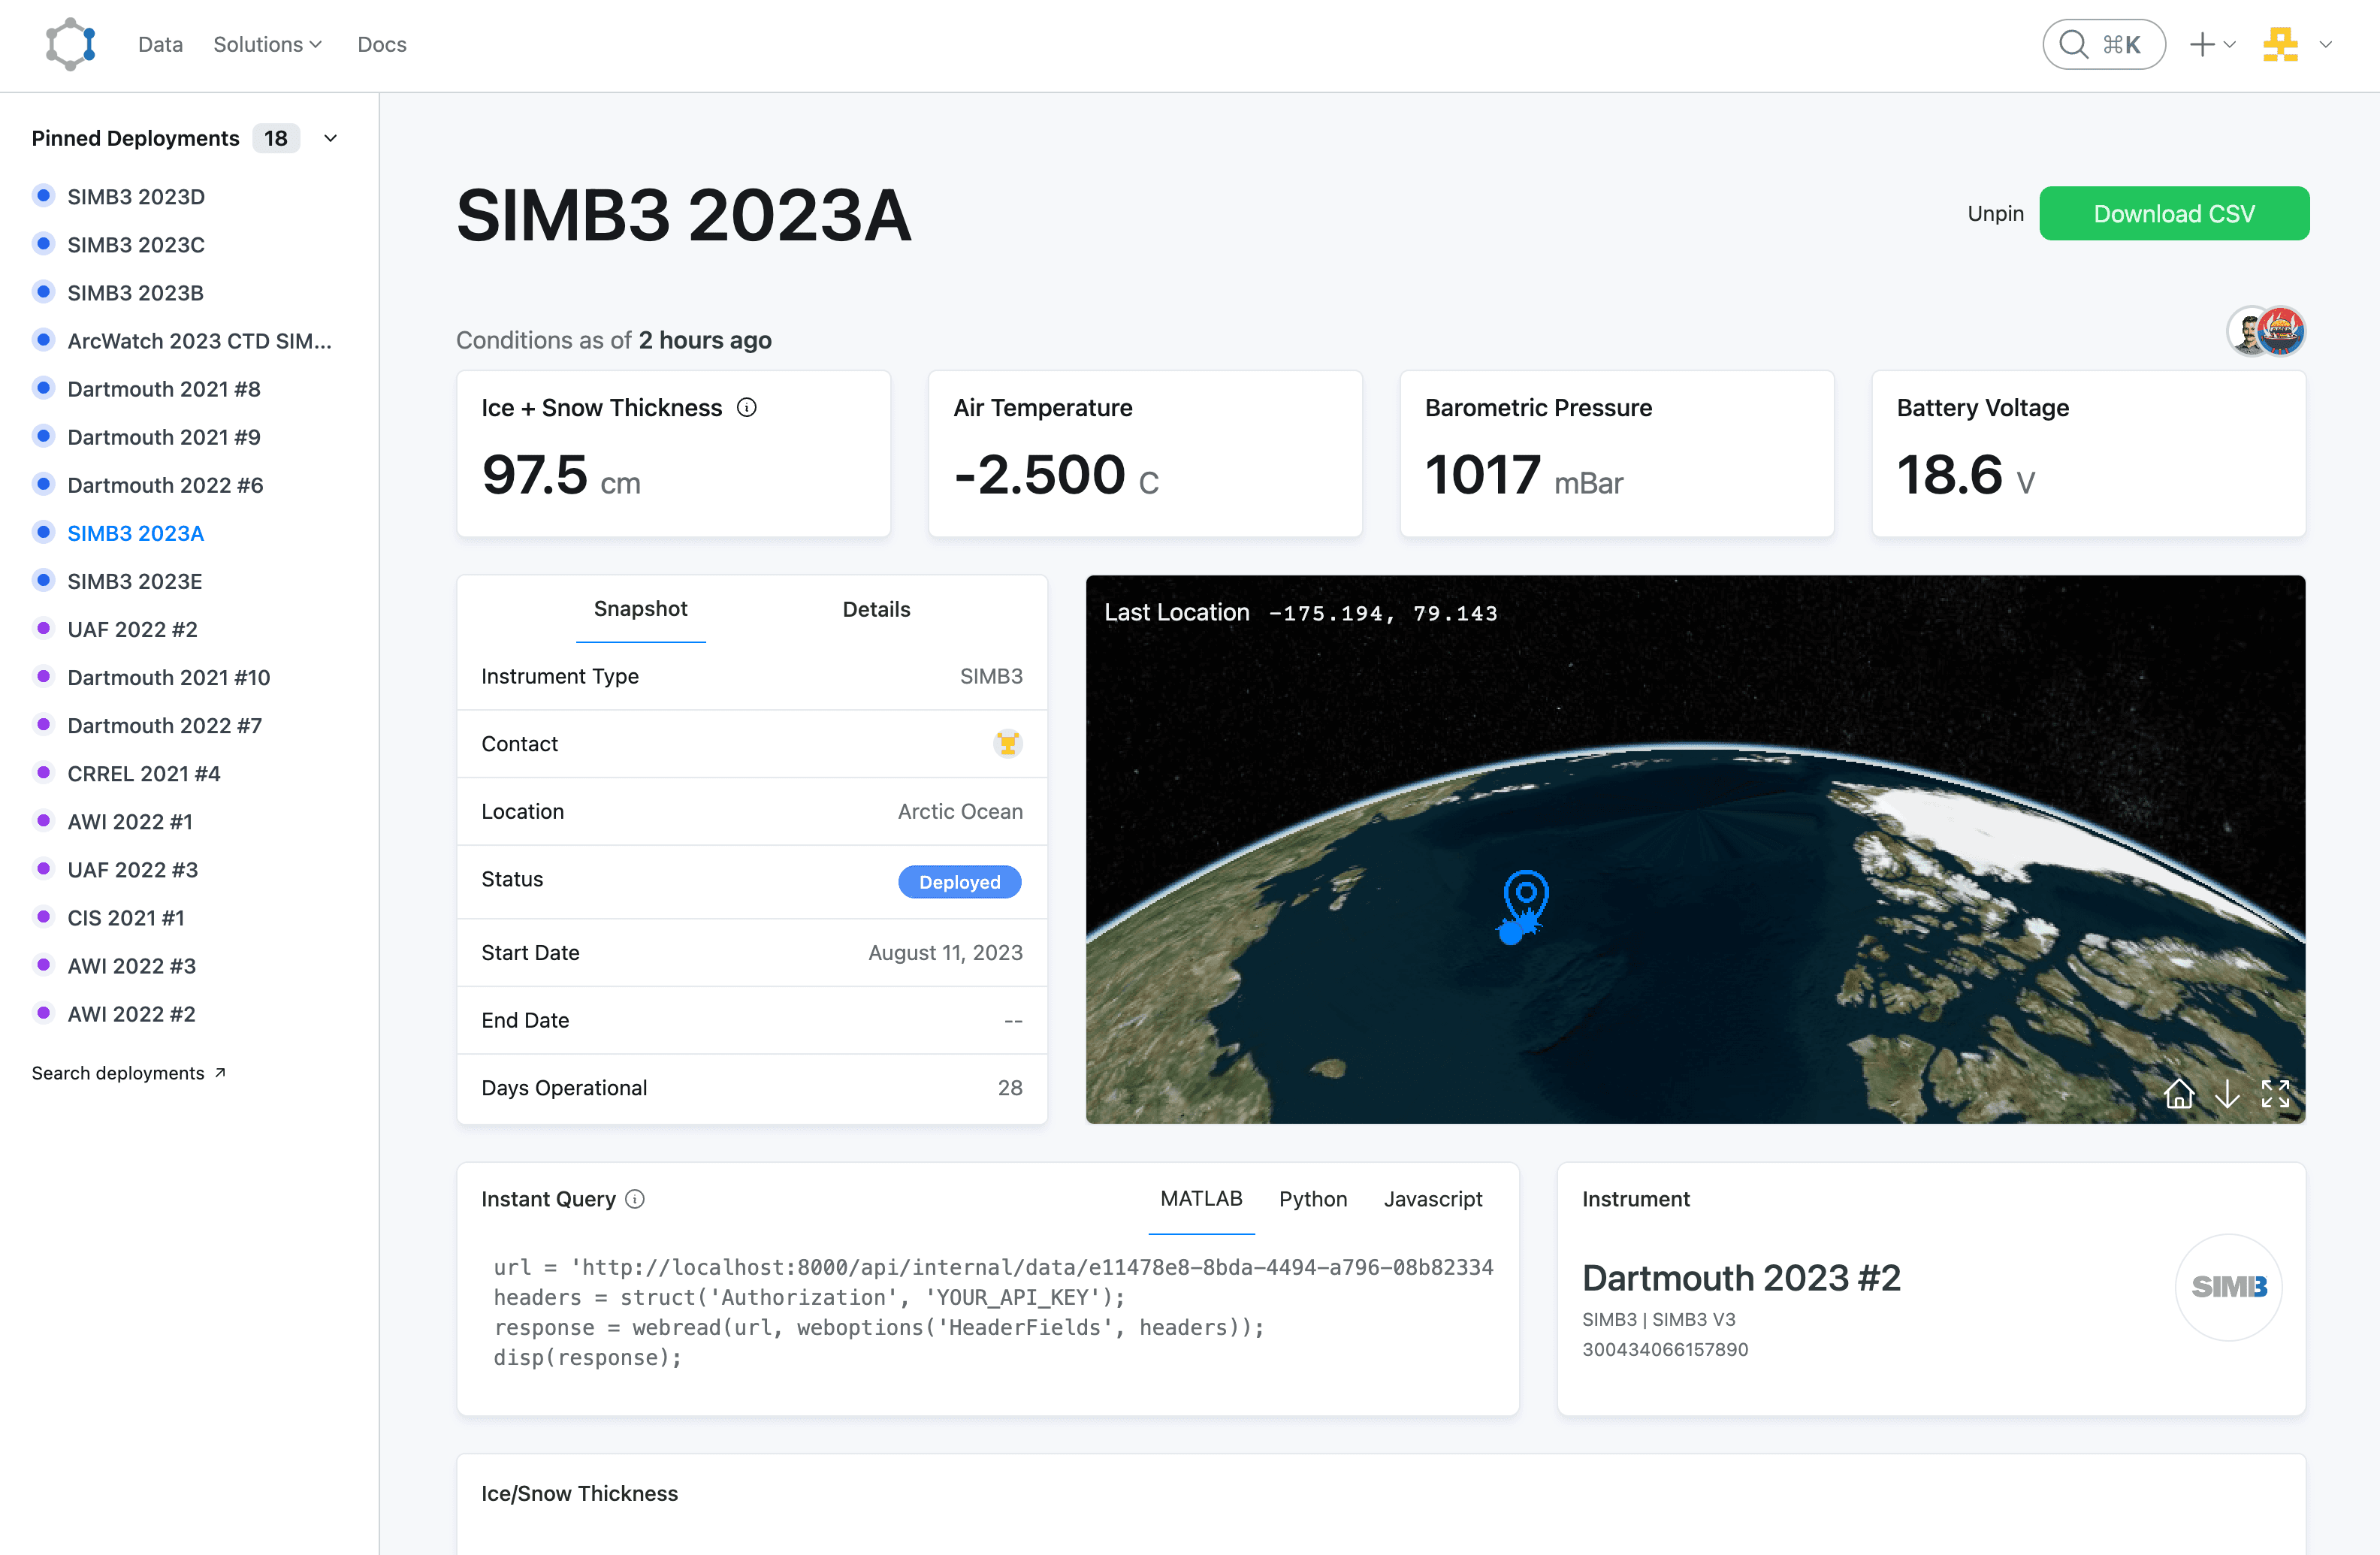The image size is (2380, 1555).
Task: Click the Instant Query info icon
Action: pos(635,1199)
